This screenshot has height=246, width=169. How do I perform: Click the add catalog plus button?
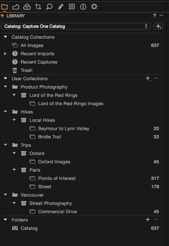(158, 26)
